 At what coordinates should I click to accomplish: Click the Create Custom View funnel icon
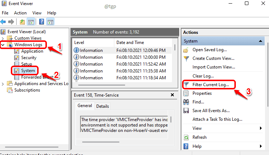(x=186, y=58)
